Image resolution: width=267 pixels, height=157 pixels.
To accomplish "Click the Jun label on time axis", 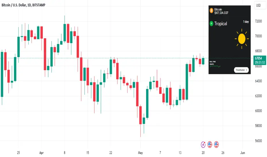I will click(x=243, y=153).
